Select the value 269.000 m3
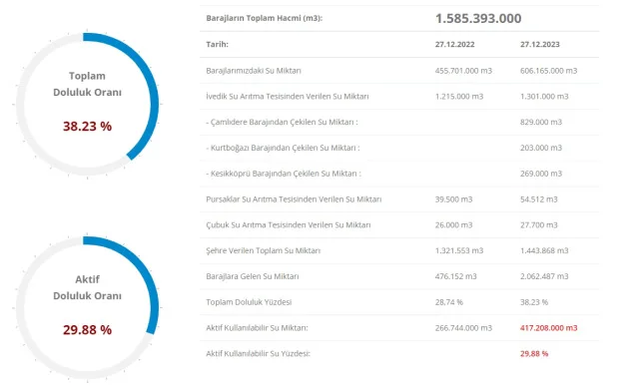Viewport: 639px width, 387px height. pyautogui.click(x=541, y=174)
